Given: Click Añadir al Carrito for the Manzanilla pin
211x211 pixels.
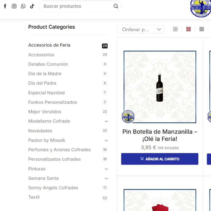Looking at the screenshot, I should click(x=160, y=159).
